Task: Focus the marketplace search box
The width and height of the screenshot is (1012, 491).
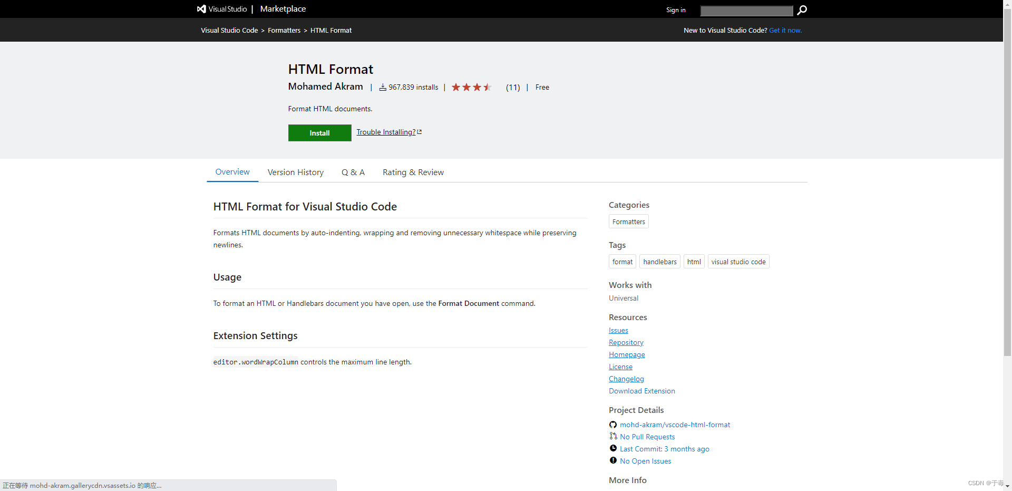Action: 746,11
